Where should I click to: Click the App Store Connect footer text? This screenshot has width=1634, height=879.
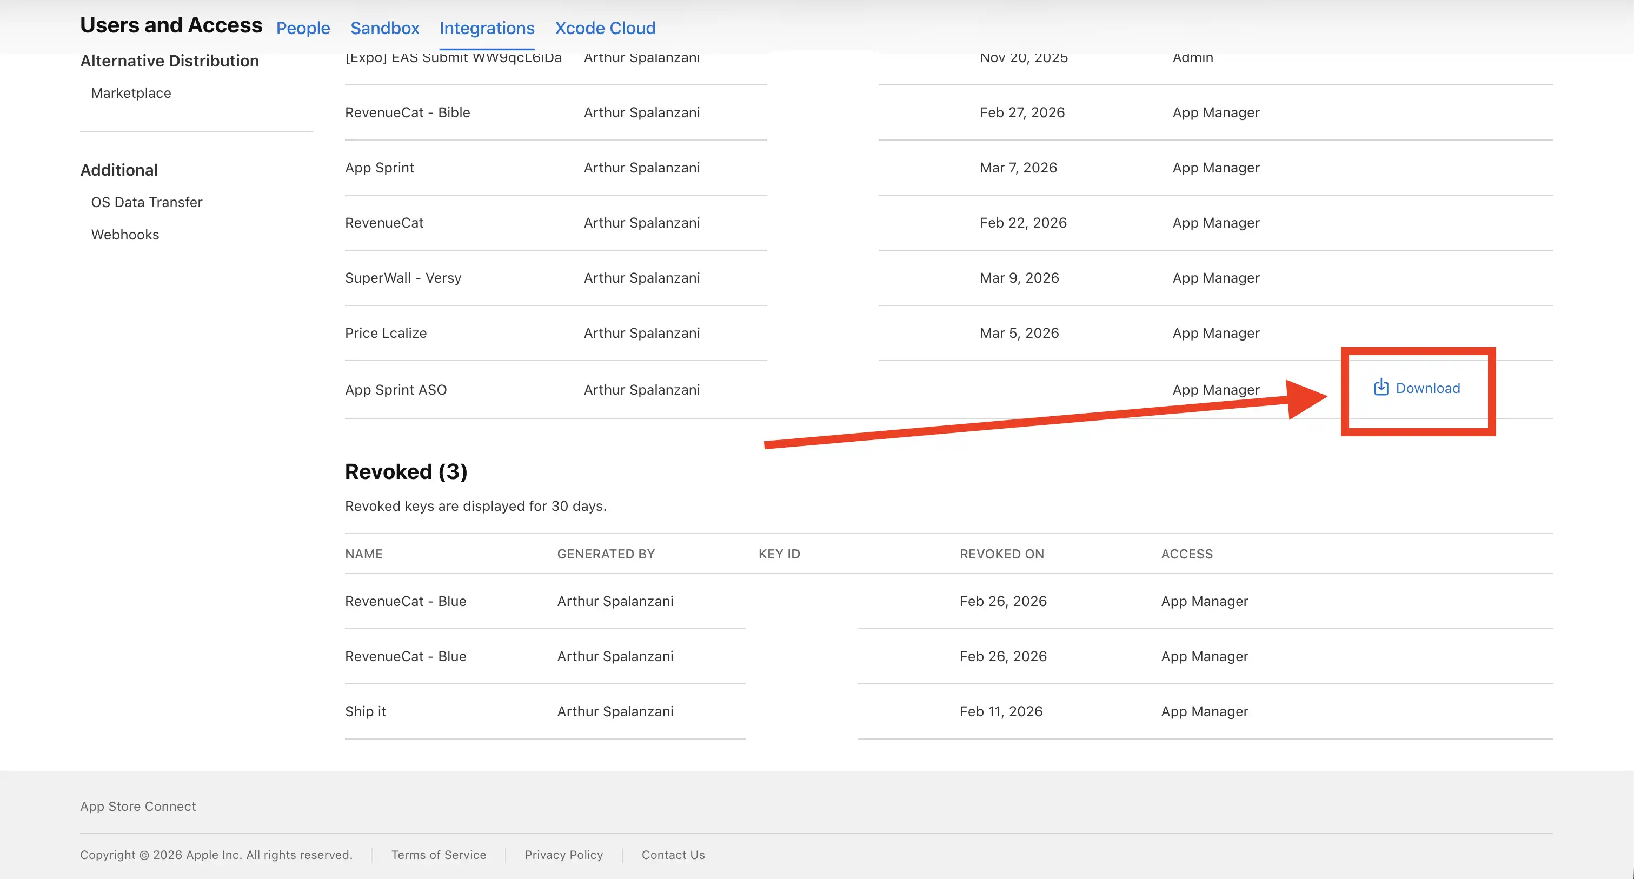click(x=138, y=806)
